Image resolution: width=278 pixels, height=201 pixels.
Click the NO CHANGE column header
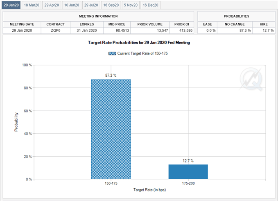pos(235,24)
